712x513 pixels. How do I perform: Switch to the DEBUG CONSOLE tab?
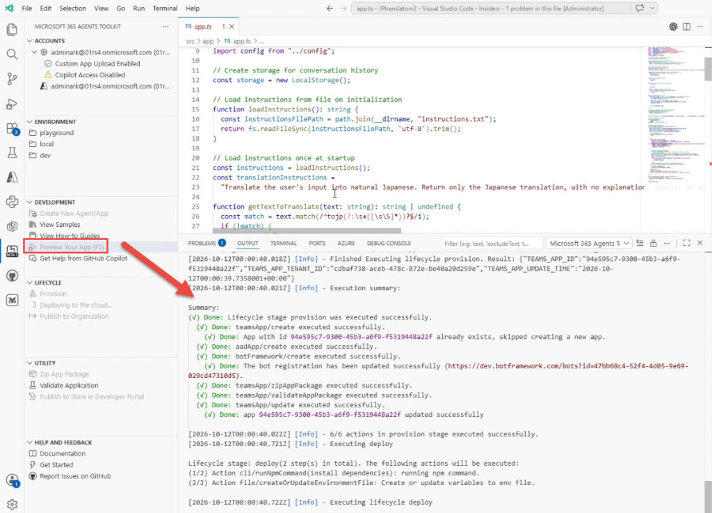click(389, 243)
